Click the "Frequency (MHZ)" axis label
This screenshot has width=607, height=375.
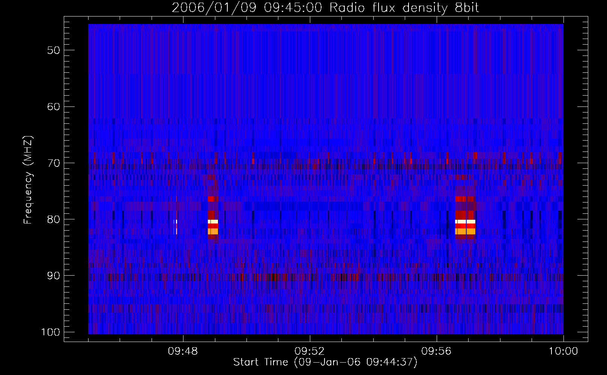(28, 180)
